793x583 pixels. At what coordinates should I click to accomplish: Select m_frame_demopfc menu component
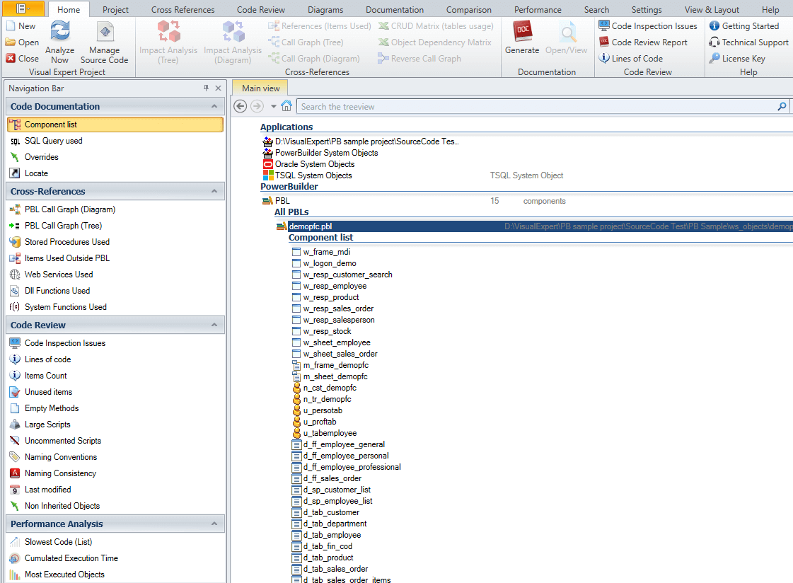336,365
